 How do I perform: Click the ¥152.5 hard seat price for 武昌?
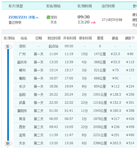pos(115,103)
